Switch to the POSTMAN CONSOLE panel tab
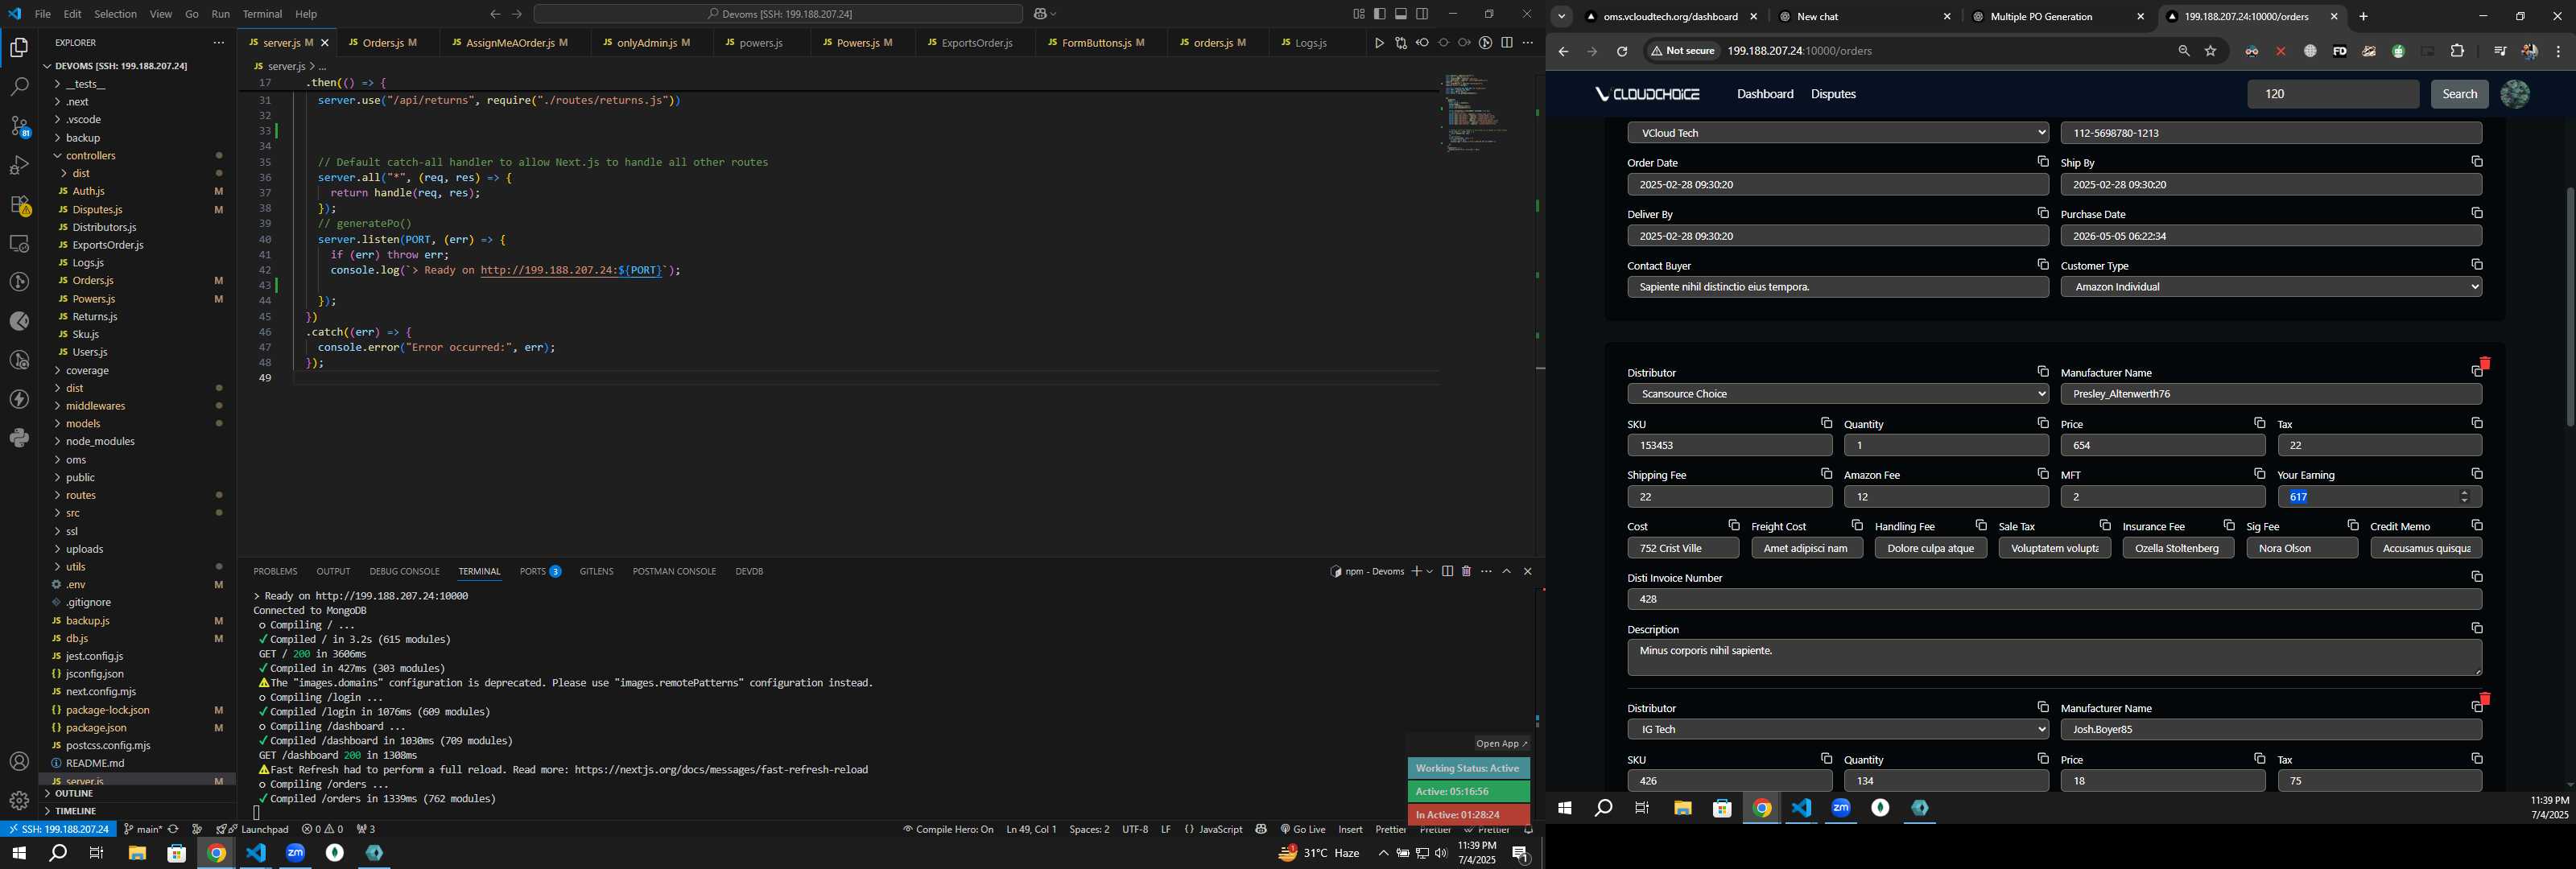The image size is (2576, 869). pos(674,571)
